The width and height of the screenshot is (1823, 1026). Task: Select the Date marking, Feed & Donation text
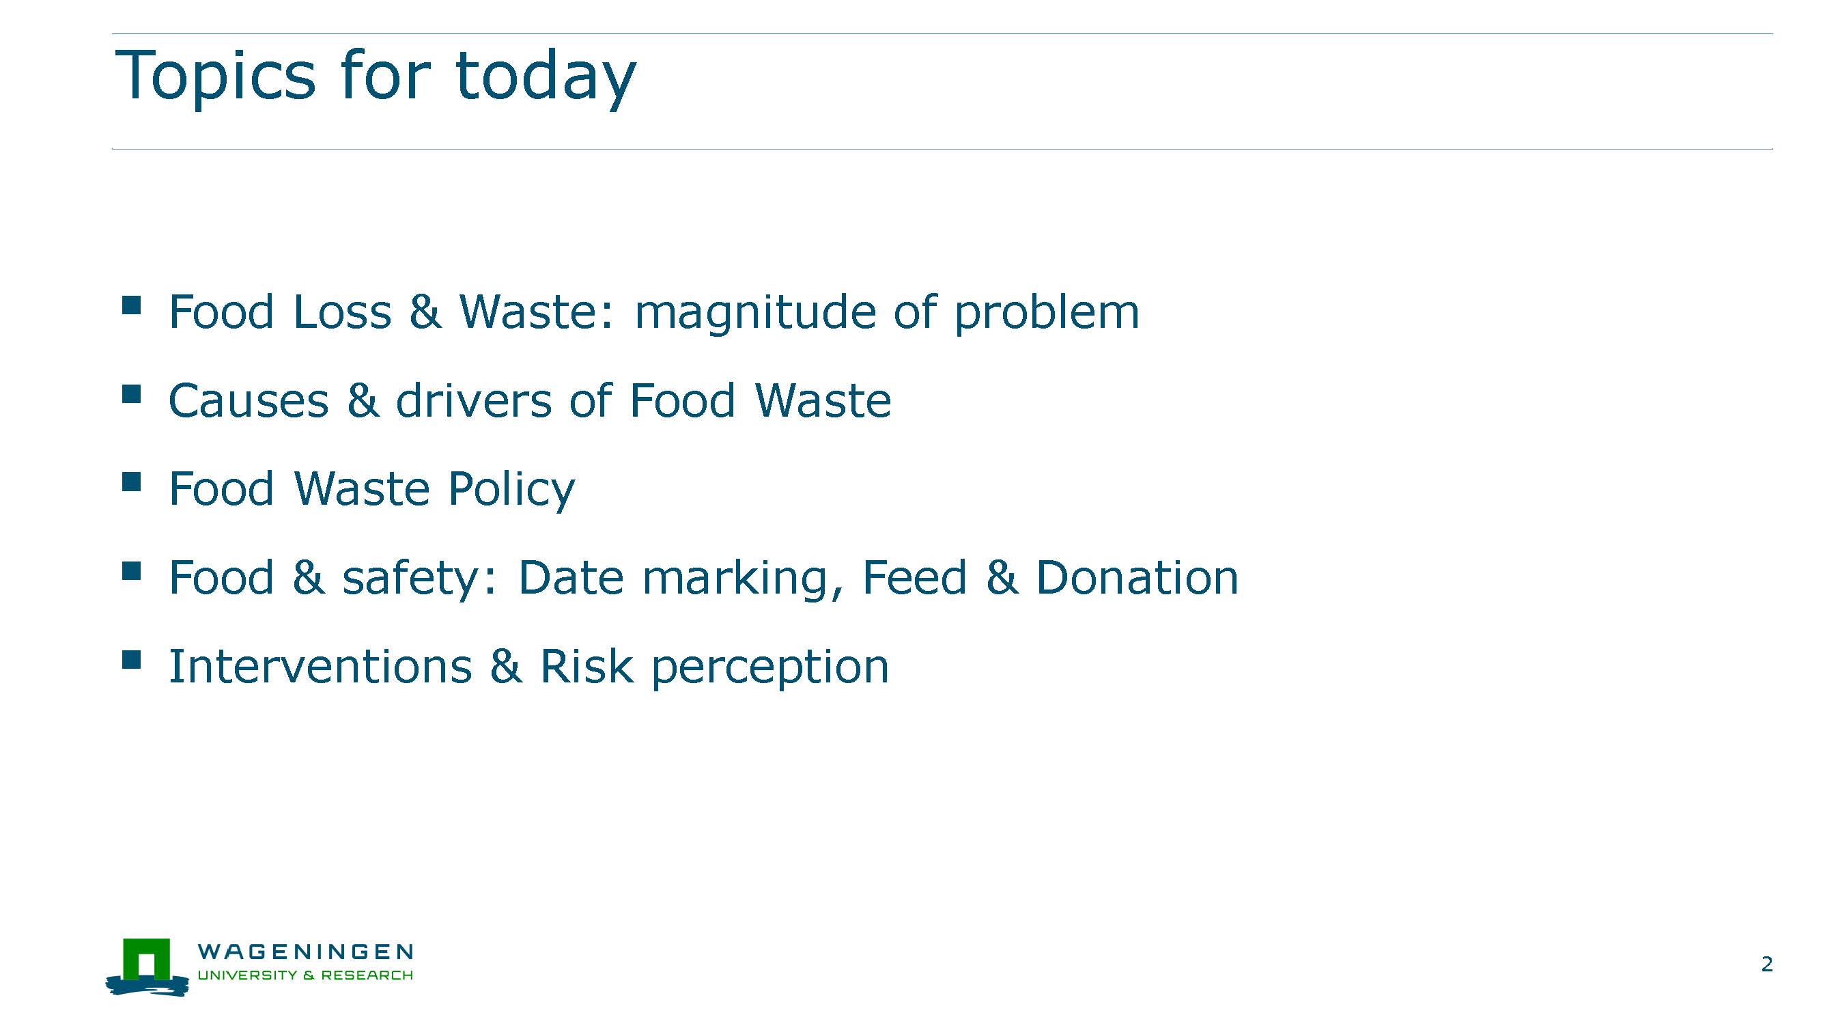pyautogui.click(x=878, y=578)
